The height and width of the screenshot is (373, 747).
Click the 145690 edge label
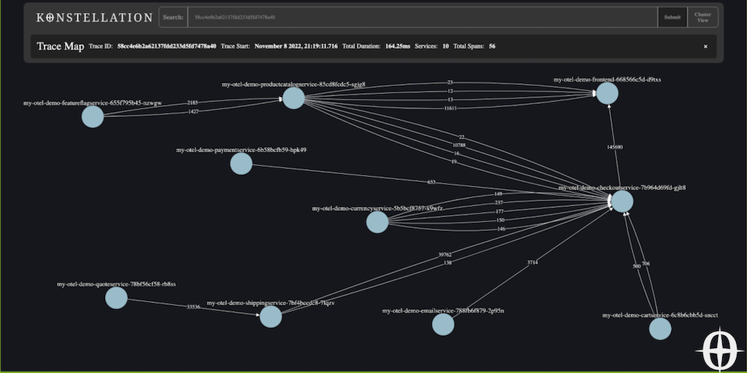tap(614, 147)
